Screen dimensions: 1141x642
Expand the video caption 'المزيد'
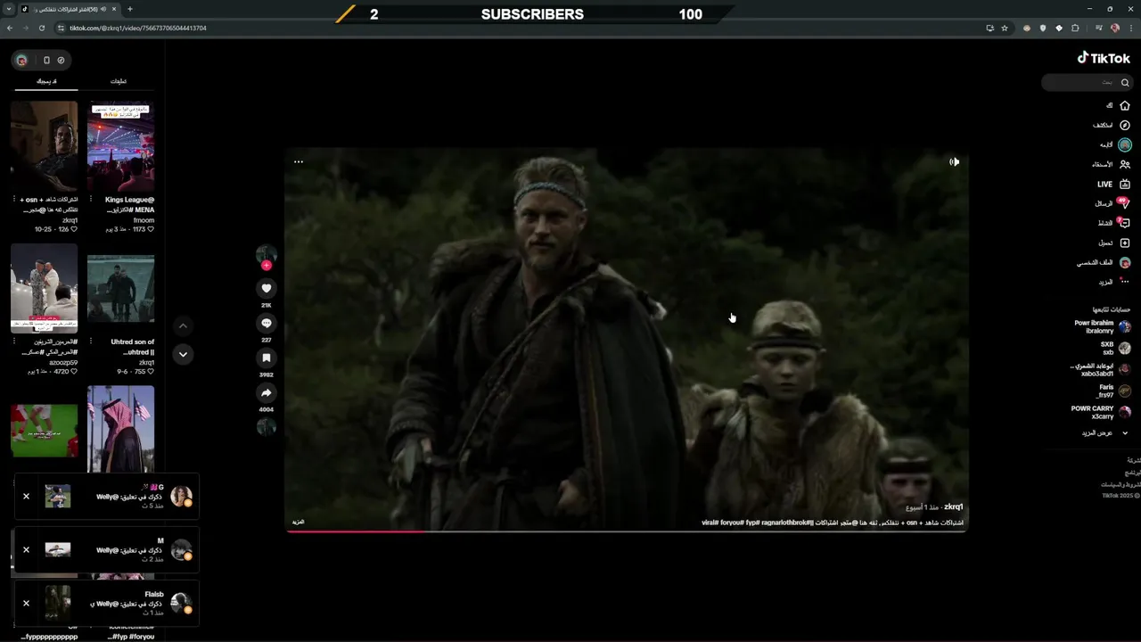point(299,522)
